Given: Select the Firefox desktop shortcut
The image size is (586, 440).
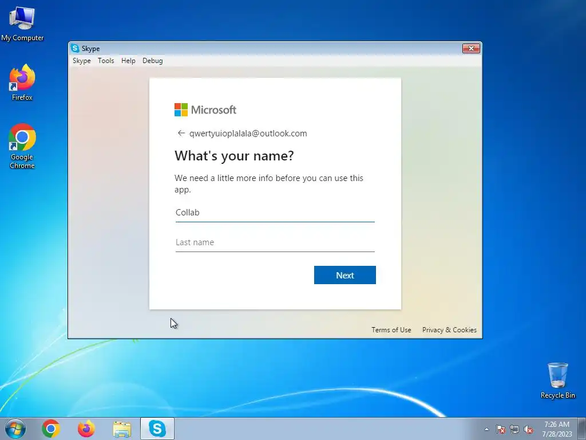Looking at the screenshot, I should tap(22, 82).
